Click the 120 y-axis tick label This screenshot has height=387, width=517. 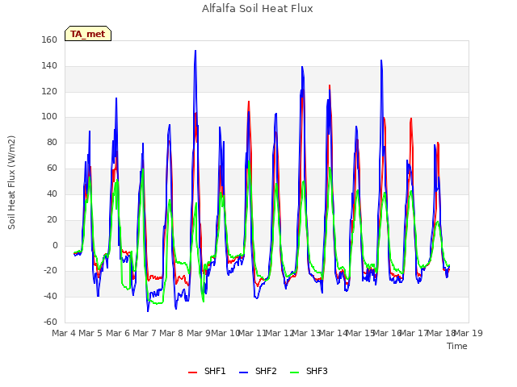[49, 91]
